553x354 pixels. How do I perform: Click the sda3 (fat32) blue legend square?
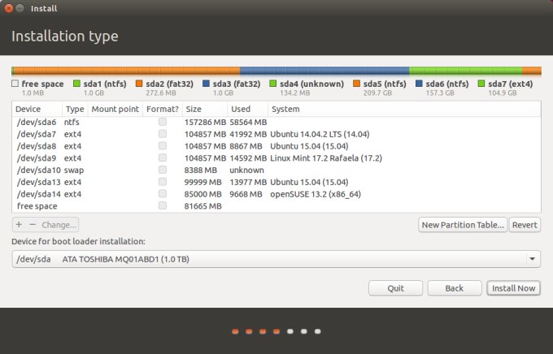(207, 84)
